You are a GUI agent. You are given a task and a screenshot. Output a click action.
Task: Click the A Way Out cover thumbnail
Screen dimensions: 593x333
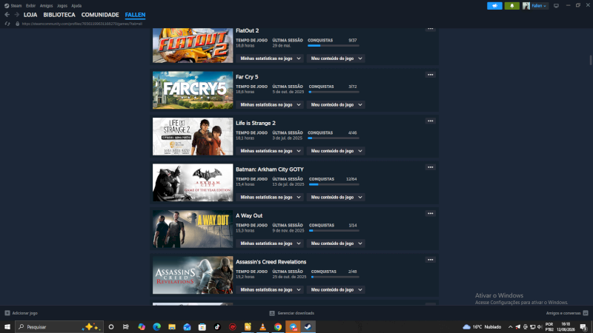193,229
